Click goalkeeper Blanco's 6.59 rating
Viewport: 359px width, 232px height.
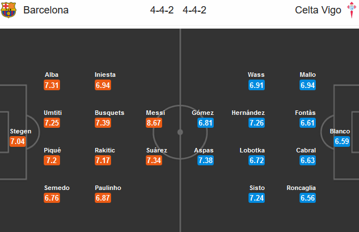tap(342, 142)
